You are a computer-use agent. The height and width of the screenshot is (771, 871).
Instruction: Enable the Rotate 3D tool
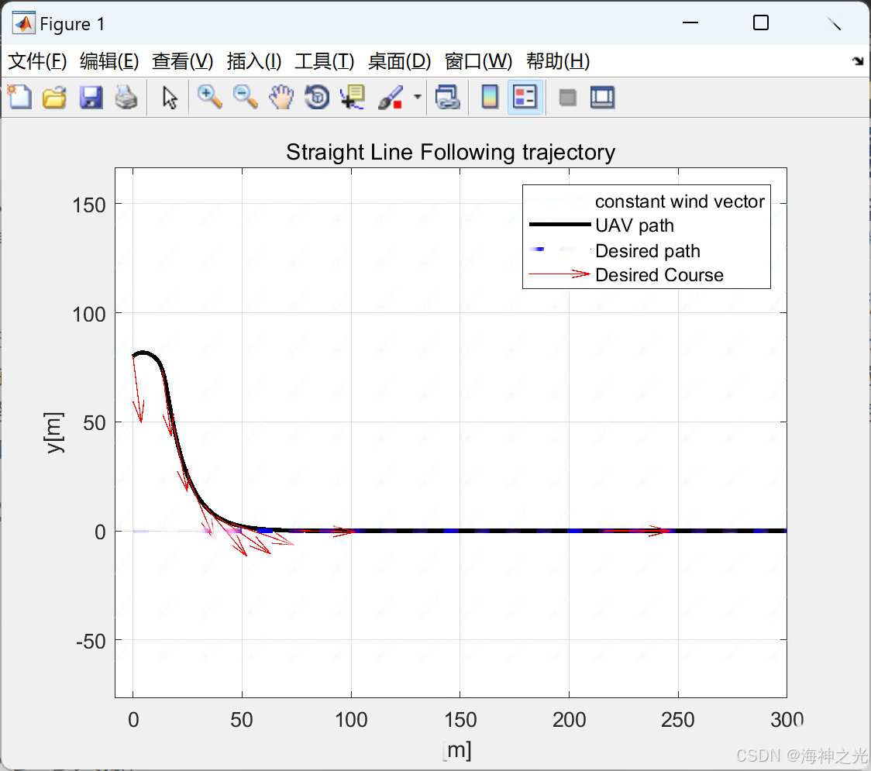pyautogui.click(x=317, y=97)
